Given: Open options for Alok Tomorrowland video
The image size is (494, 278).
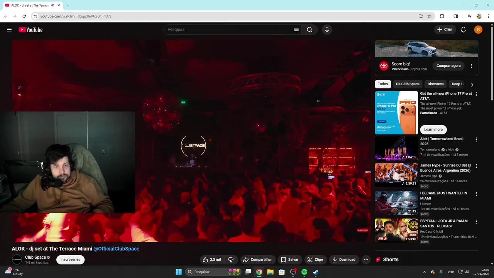Looking at the screenshot, I should coord(476,139).
